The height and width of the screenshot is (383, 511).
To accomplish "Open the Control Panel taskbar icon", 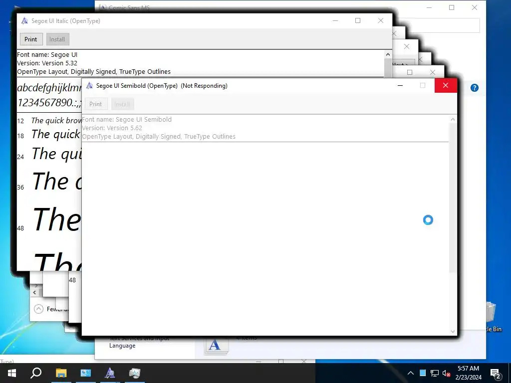I will point(86,373).
